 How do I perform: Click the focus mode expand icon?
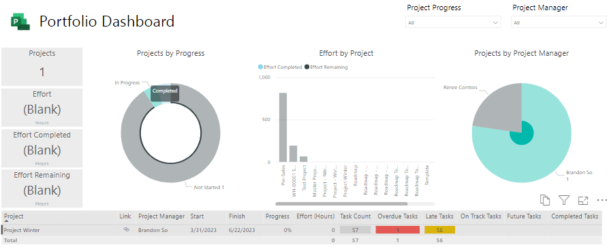click(x=583, y=200)
